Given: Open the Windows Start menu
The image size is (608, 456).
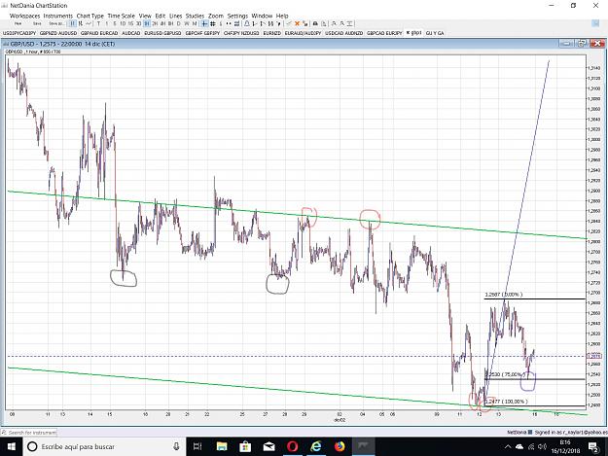Looking at the screenshot, I should 12,446.
